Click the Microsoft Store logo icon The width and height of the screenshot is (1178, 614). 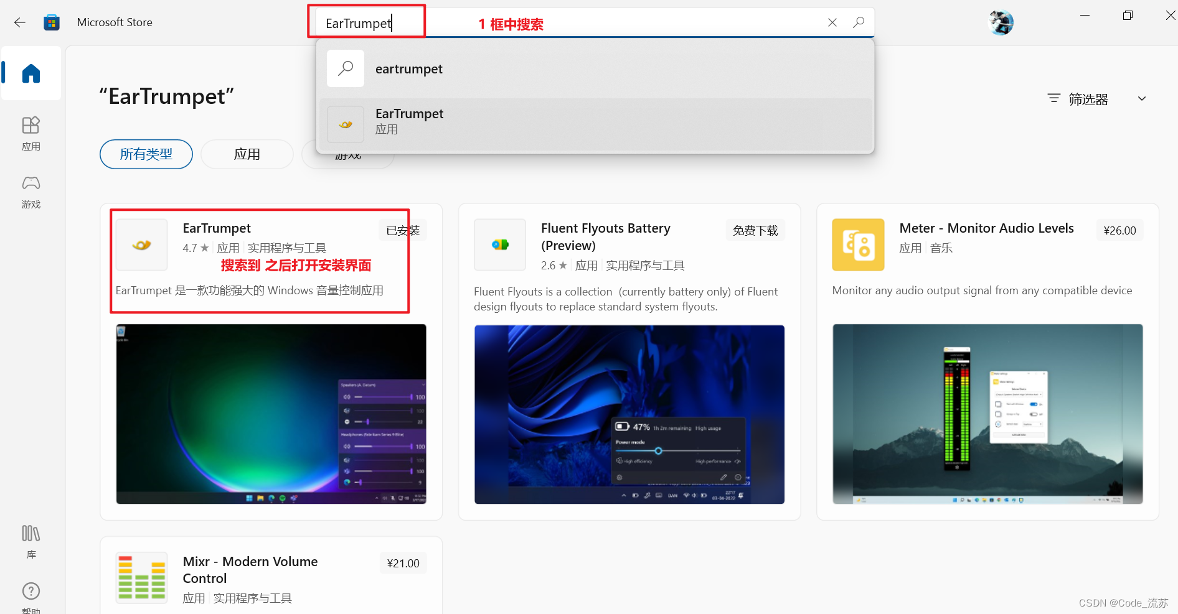52,22
